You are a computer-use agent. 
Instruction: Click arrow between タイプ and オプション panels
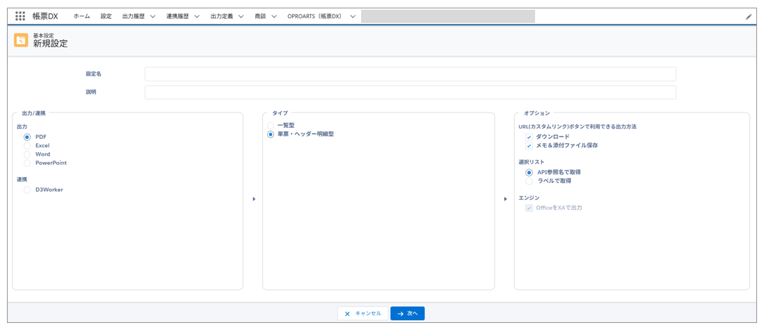(x=505, y=199)
